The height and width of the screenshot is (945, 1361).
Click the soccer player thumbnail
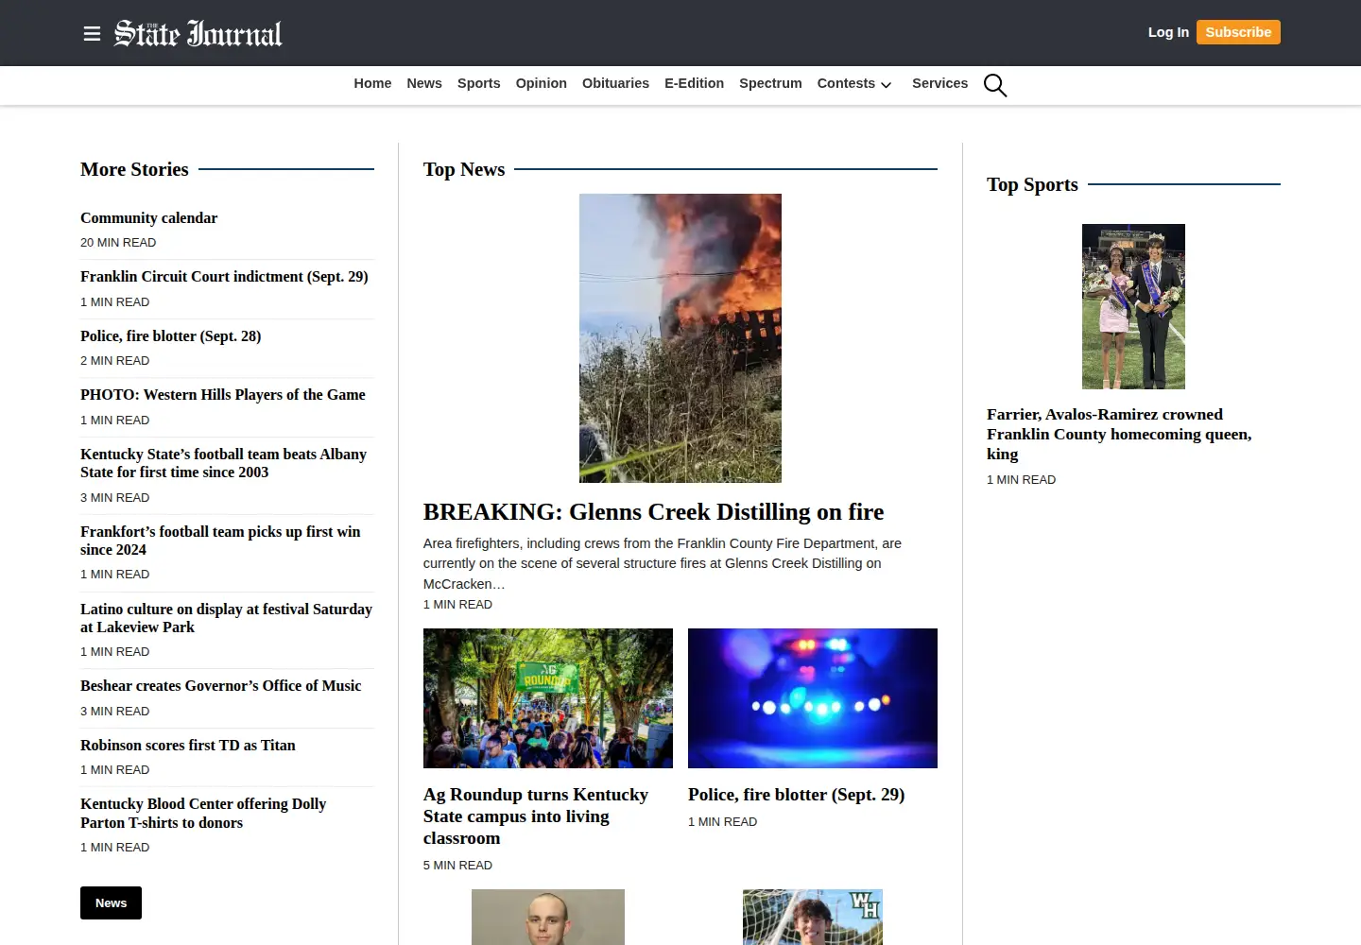point(813,917)
